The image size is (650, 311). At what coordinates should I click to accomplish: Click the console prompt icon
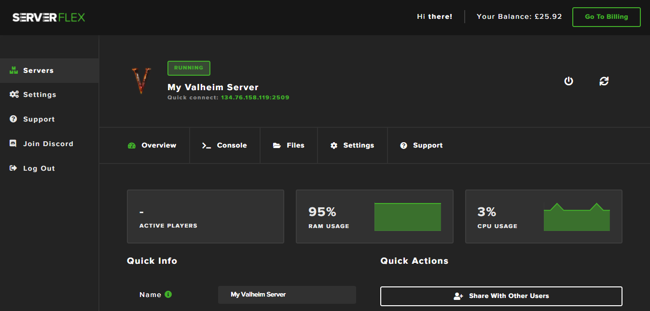tap(207, 145)
